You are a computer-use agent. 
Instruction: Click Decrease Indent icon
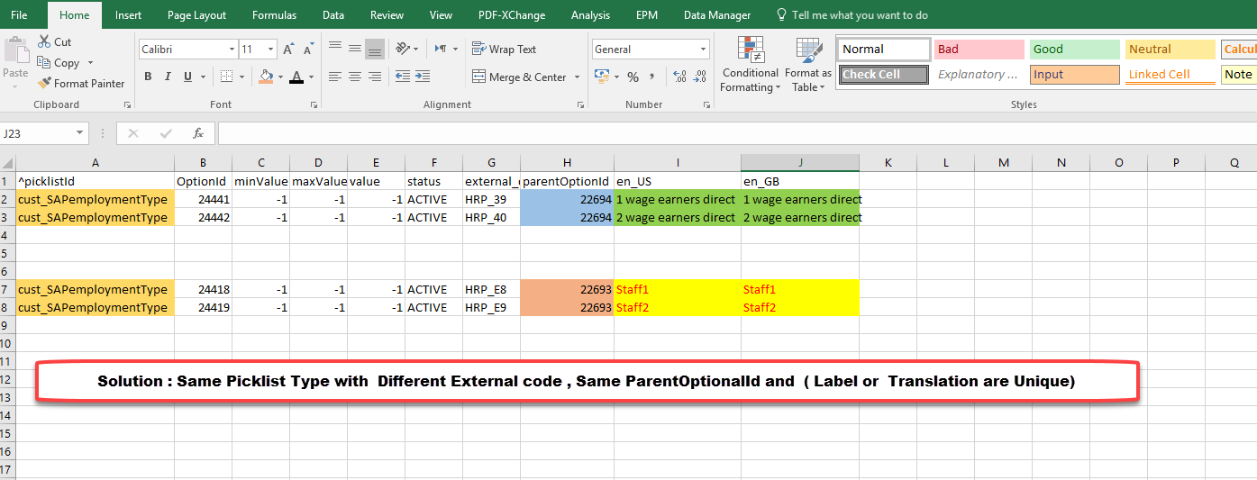tap(403, 77)
